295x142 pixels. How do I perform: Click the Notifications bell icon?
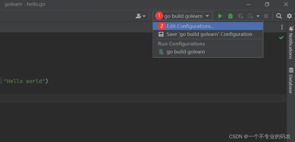pyautogui.click(x=291, y=29)
